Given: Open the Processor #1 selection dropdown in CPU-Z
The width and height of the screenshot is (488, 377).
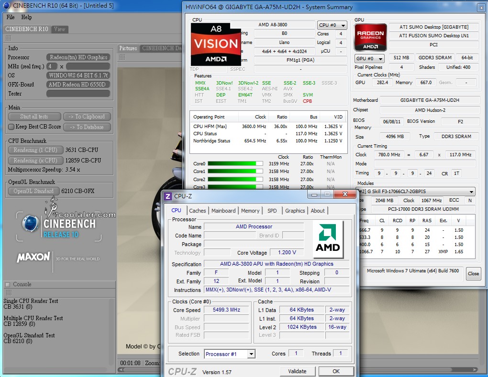Looking at the screenshot, I should [x=230, y=354].
